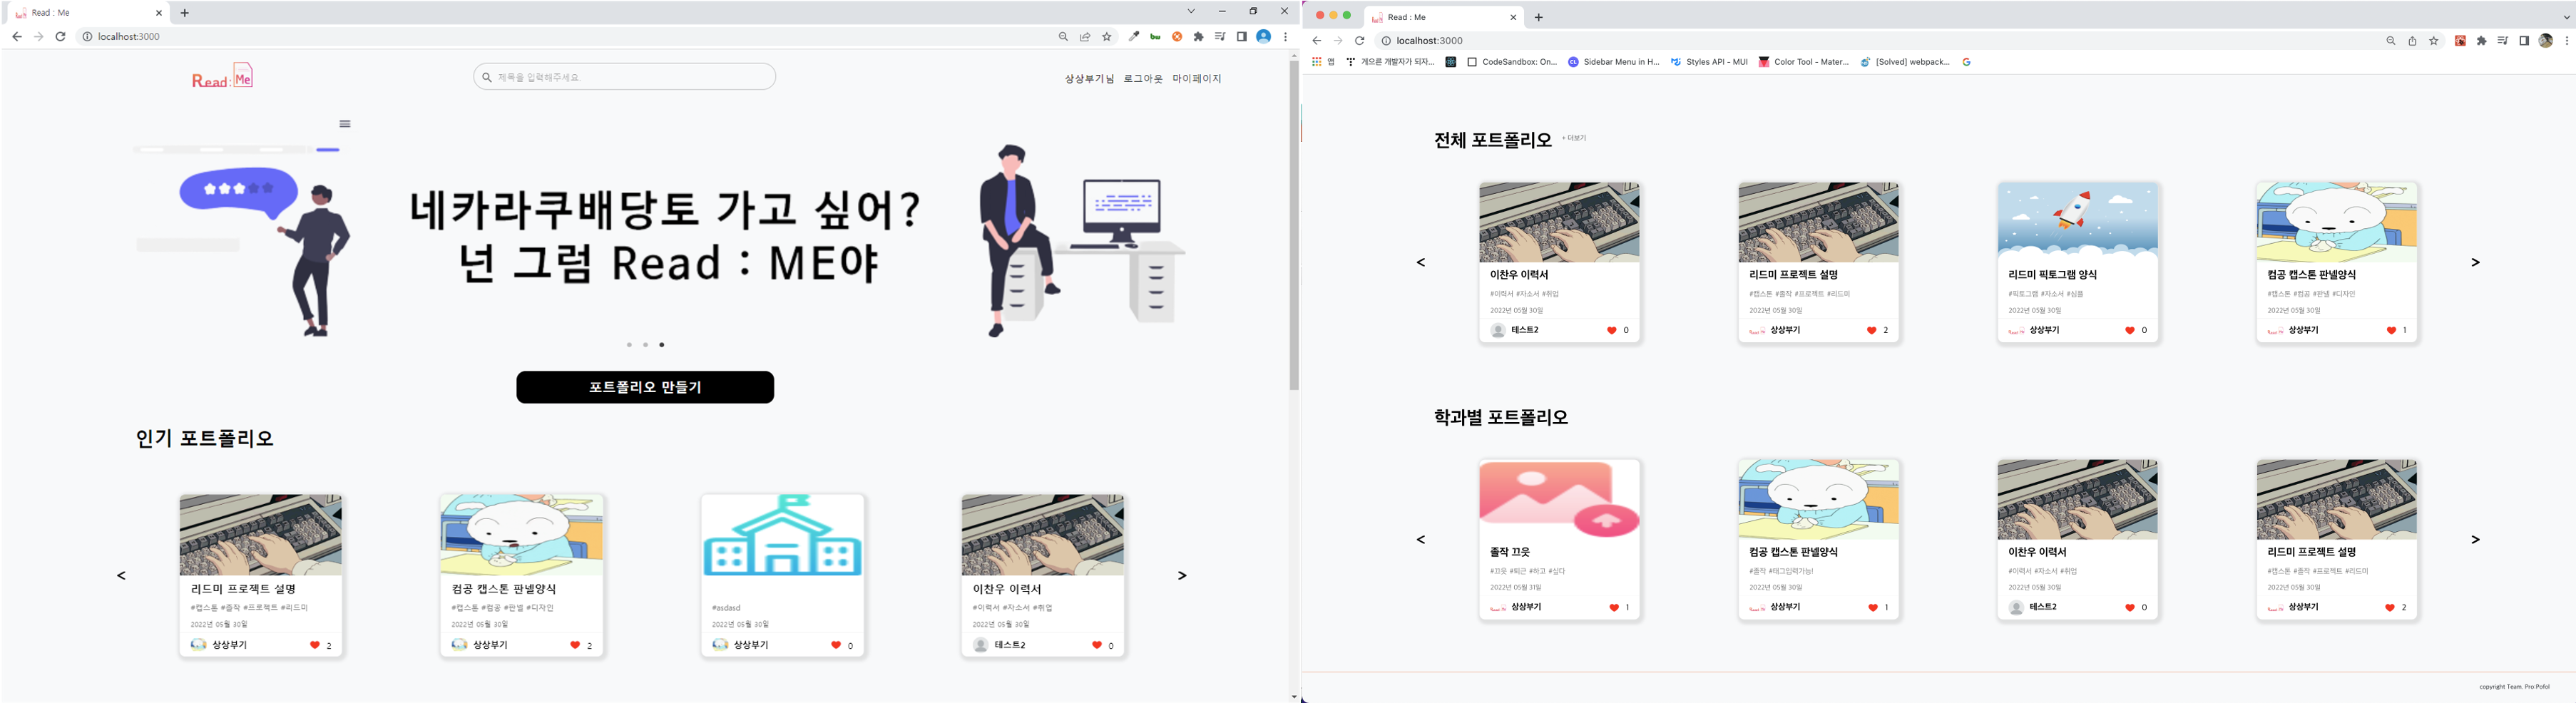Click the left chevron of the 학과별 포트폴리오 carousel
The image size is (2576, 703).
point(1419,538)
